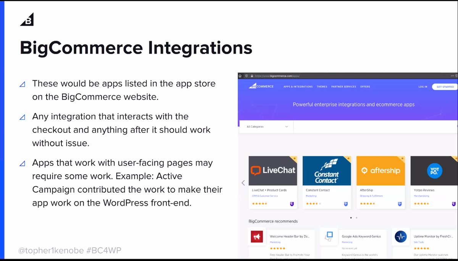The image size is (458, 261).
Task: Click the Yotpo Reviews star rating
Action: (421, 204)
